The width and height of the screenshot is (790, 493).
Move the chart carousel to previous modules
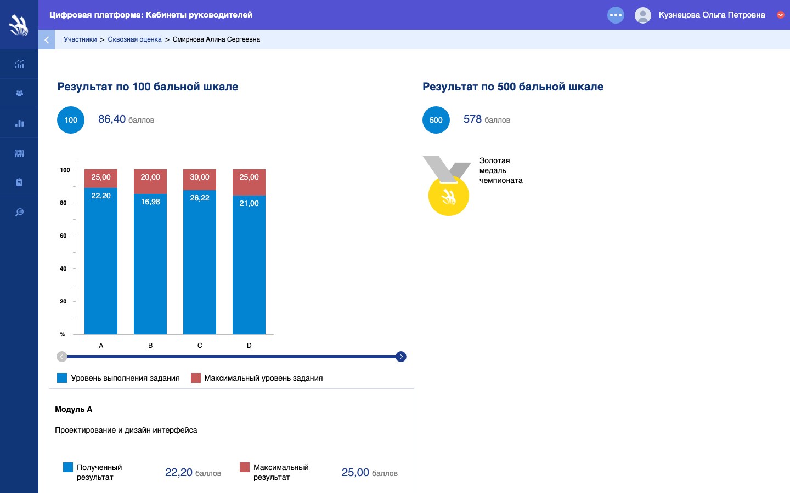point(62,357)
